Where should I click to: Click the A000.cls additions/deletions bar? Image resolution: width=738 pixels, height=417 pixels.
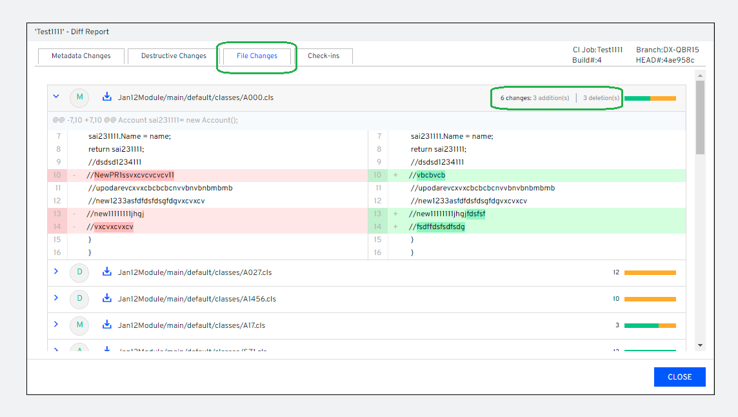tap(650, 98)
